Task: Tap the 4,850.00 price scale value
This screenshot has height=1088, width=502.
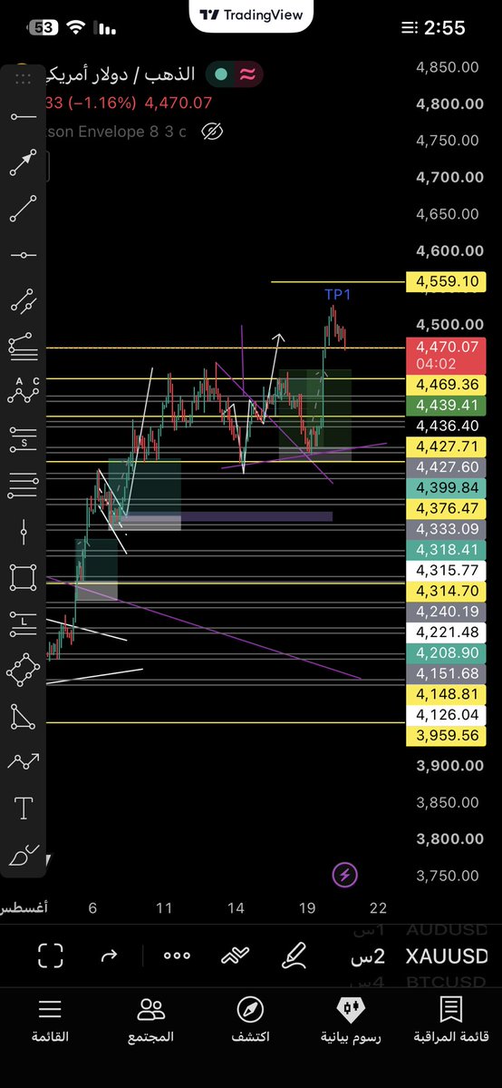Action: (x=448, y=67)
